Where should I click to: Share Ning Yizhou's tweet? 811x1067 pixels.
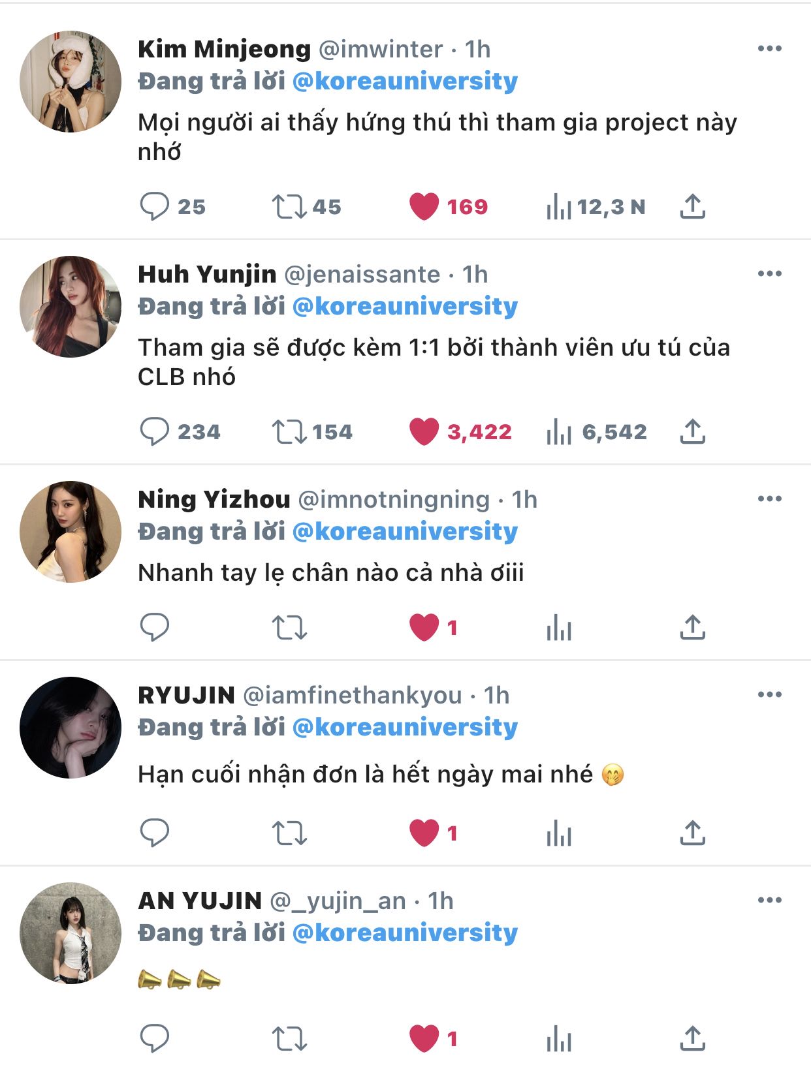tap(693, 628)
